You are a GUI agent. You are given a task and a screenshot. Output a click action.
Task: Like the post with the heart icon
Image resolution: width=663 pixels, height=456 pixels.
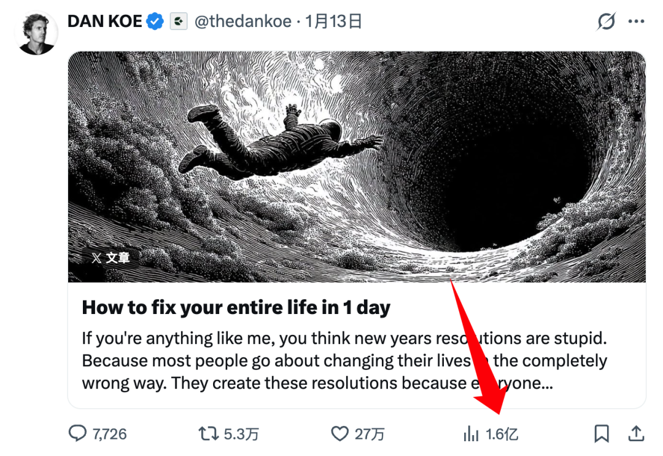pos(339,434)
